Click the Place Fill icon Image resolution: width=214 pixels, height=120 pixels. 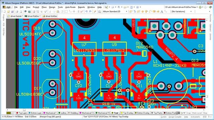[154, 12]
